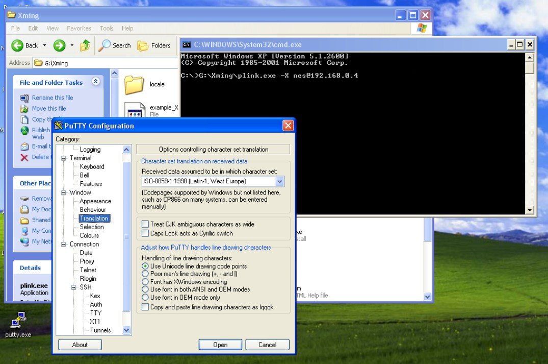548x364 pixels.
Task: Click the Move this file icon
Action: (x=24, y=109)
